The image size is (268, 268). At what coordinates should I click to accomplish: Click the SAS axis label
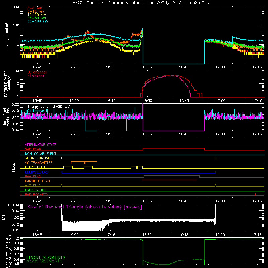click(4, 218)
